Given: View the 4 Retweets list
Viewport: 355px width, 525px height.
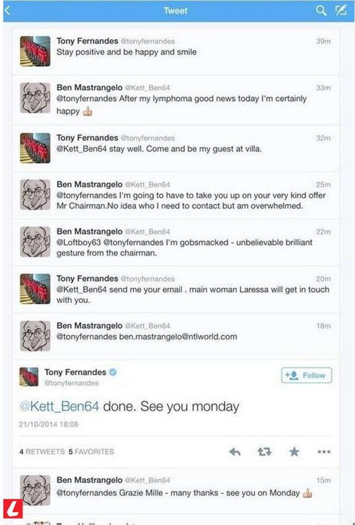Looking at the screenshot, I should pyautogui.click(x=42, y=452).
